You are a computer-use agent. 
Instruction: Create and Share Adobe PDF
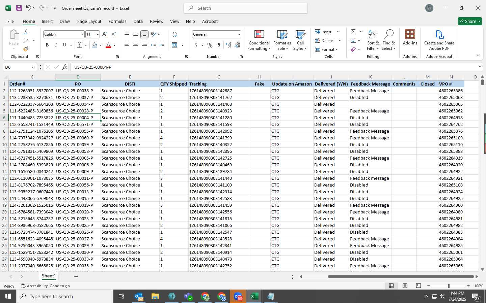pos(439,40)
